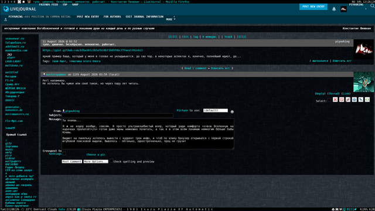Click the gifz tag in sidebar

[8, 144]
